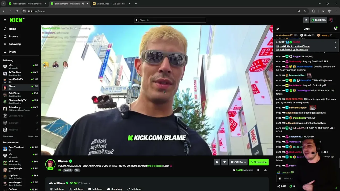Open hailblame X profile link
Screen dimensions: 340x191
pos(76,189)
